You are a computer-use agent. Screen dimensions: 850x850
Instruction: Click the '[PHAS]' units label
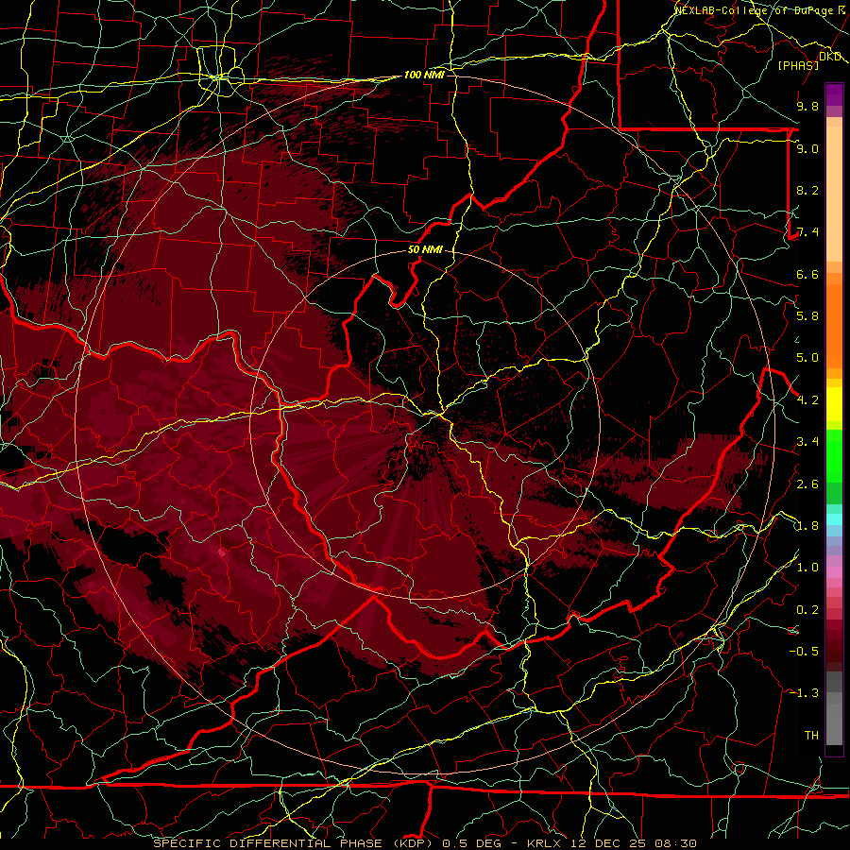pos(798,65)
